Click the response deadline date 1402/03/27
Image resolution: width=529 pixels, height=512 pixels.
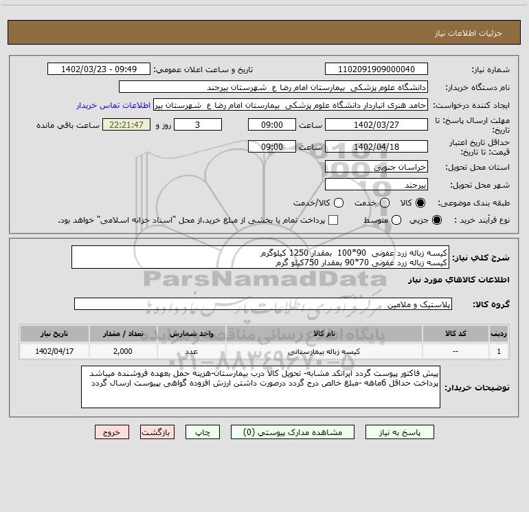(x=376, y=124)
